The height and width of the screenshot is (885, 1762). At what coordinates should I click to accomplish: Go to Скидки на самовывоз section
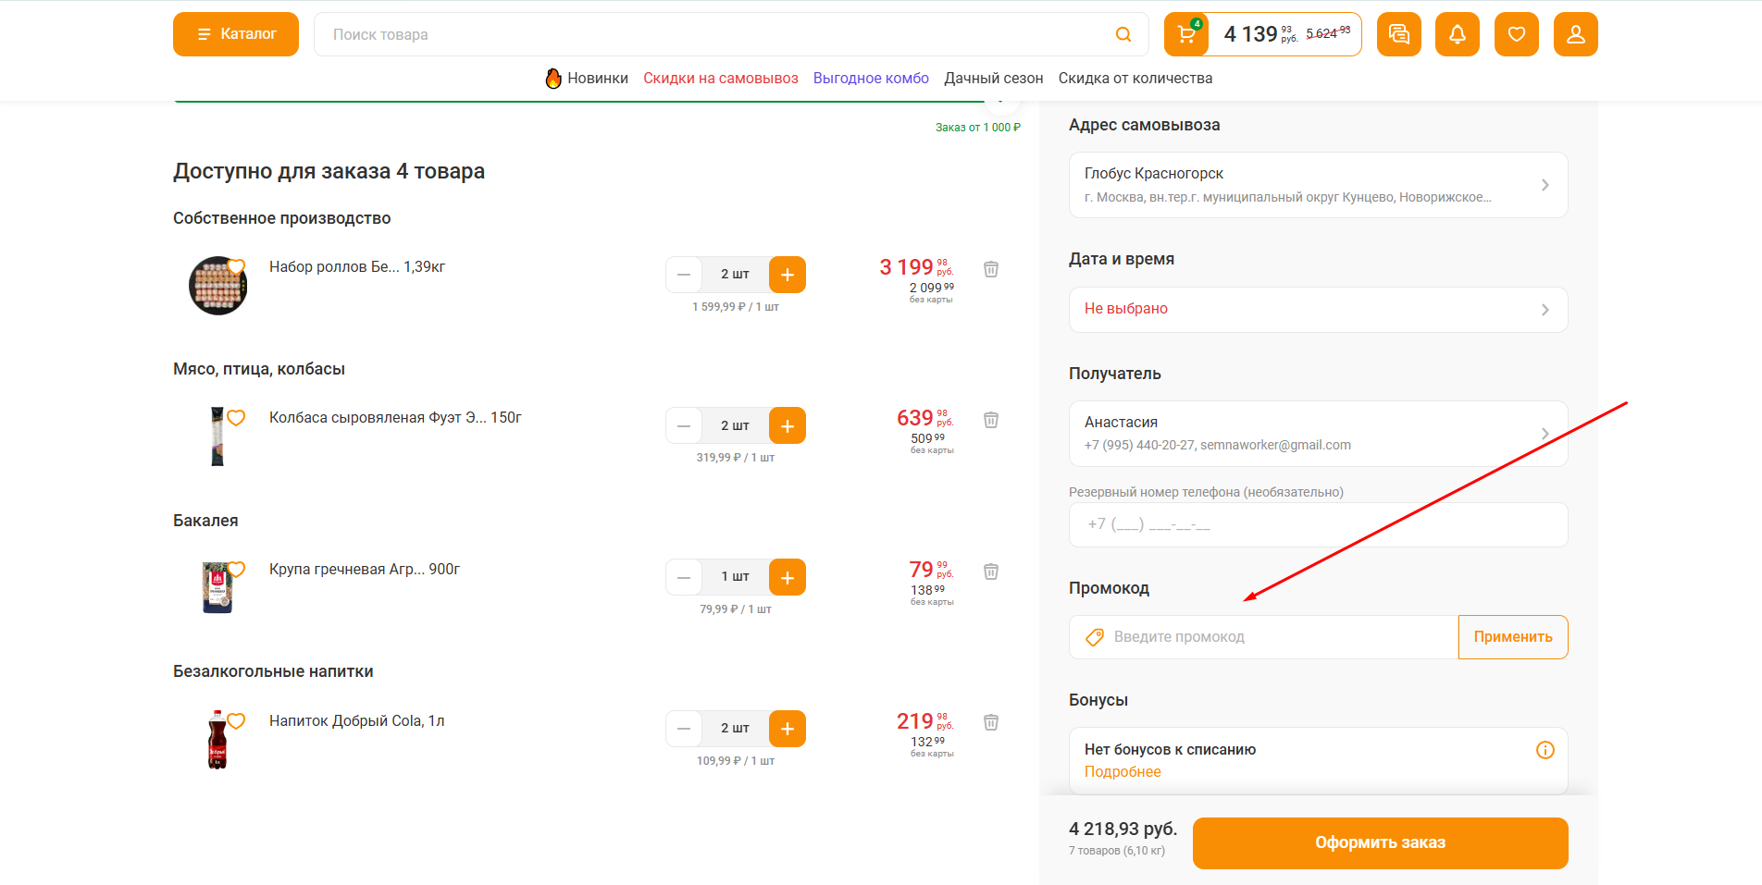(x=720, y=79)
